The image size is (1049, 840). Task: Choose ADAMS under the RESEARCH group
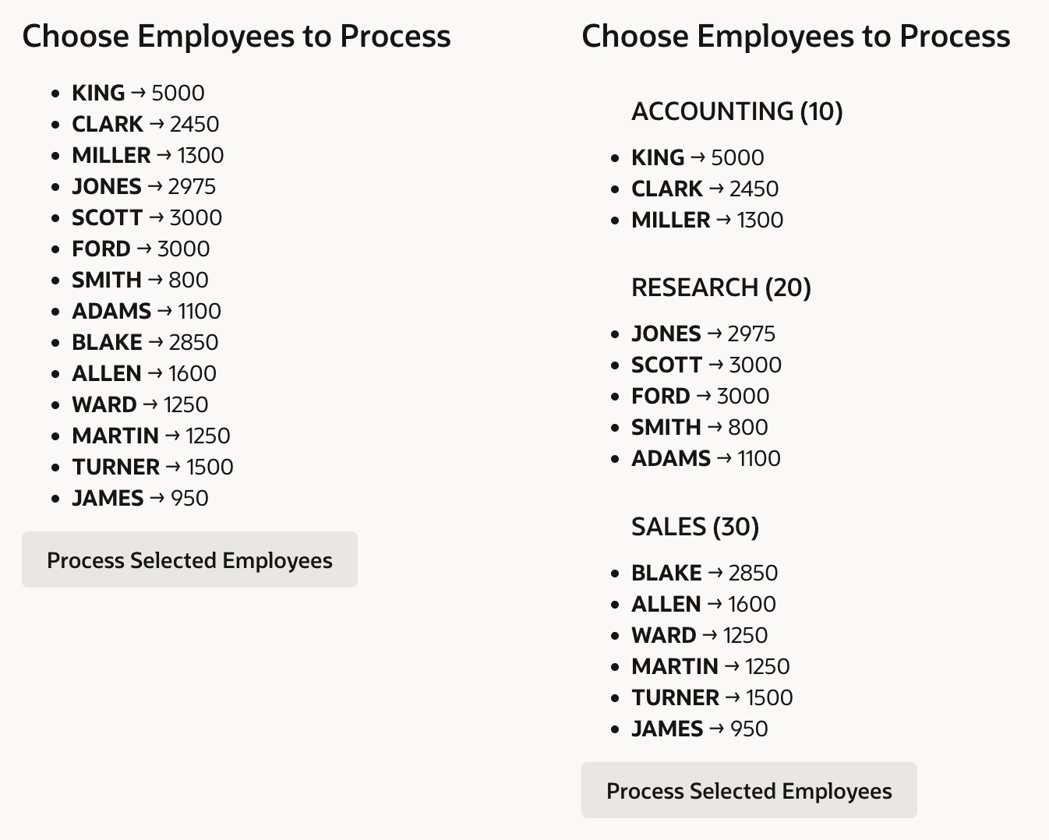click(706, 458)
